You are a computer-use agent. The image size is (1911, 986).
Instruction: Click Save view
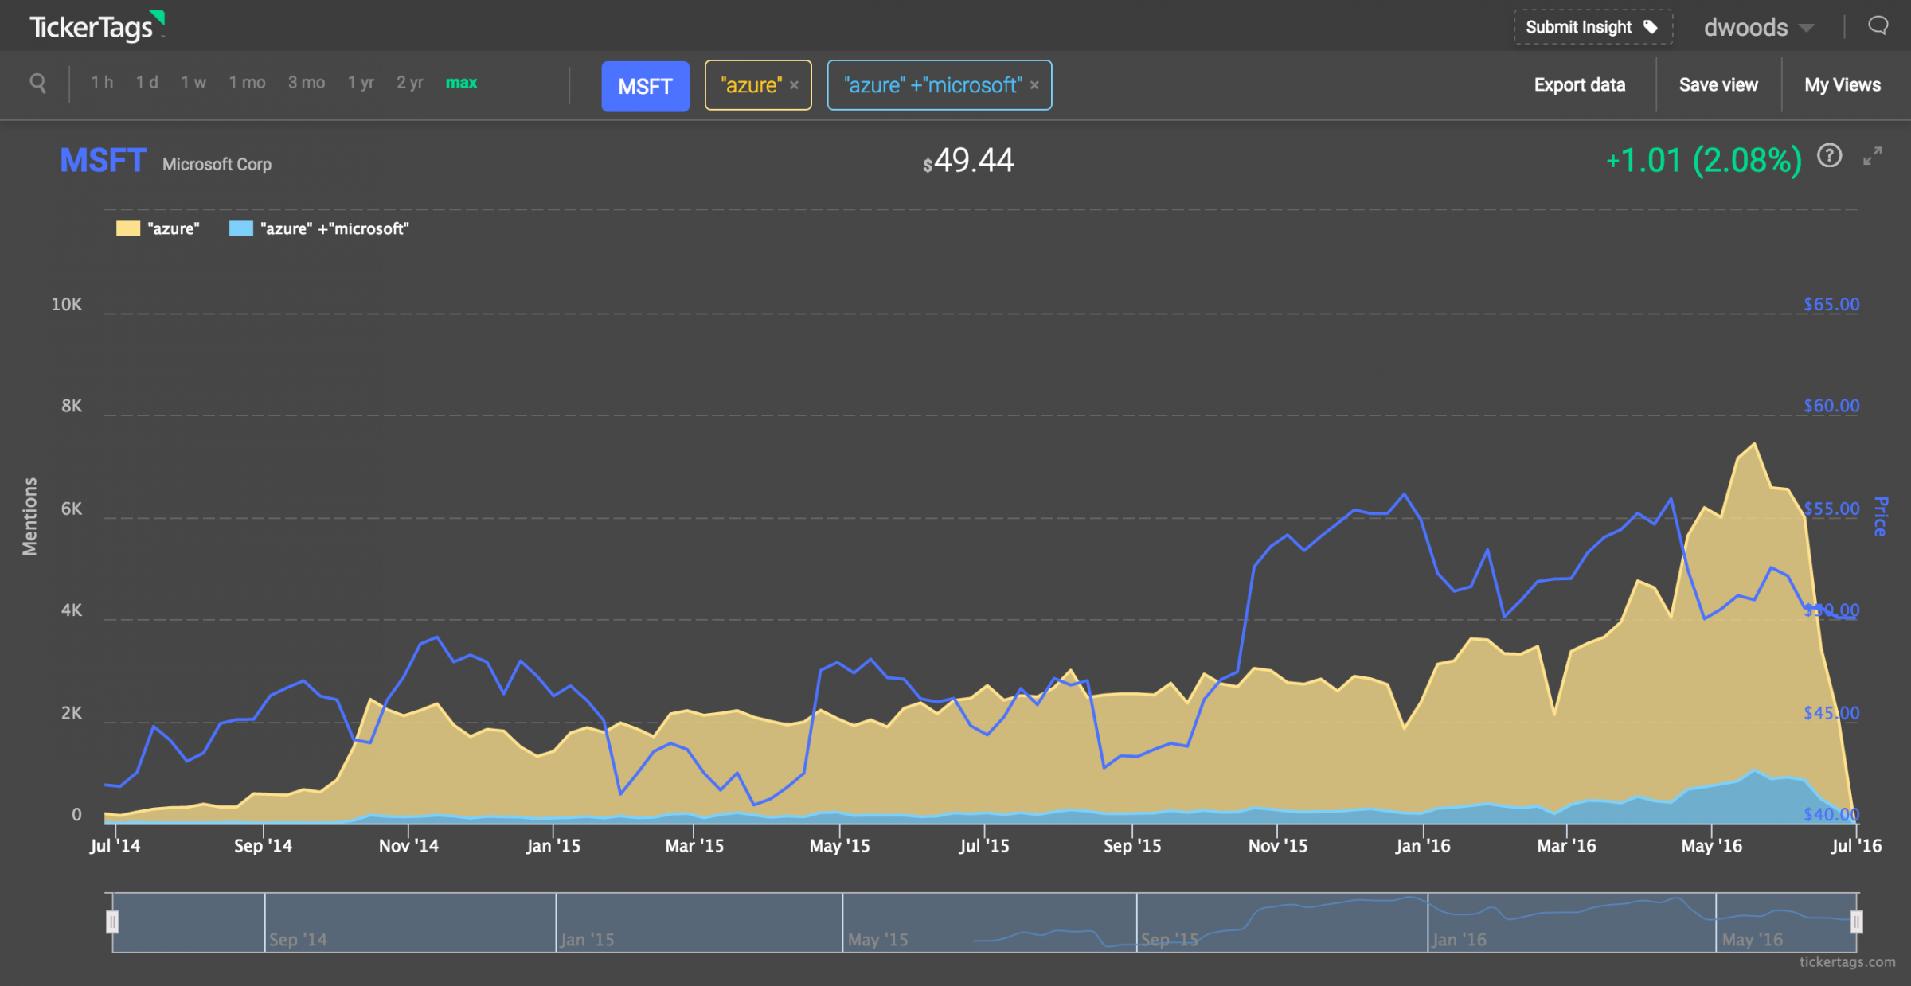coord(1718,85)
